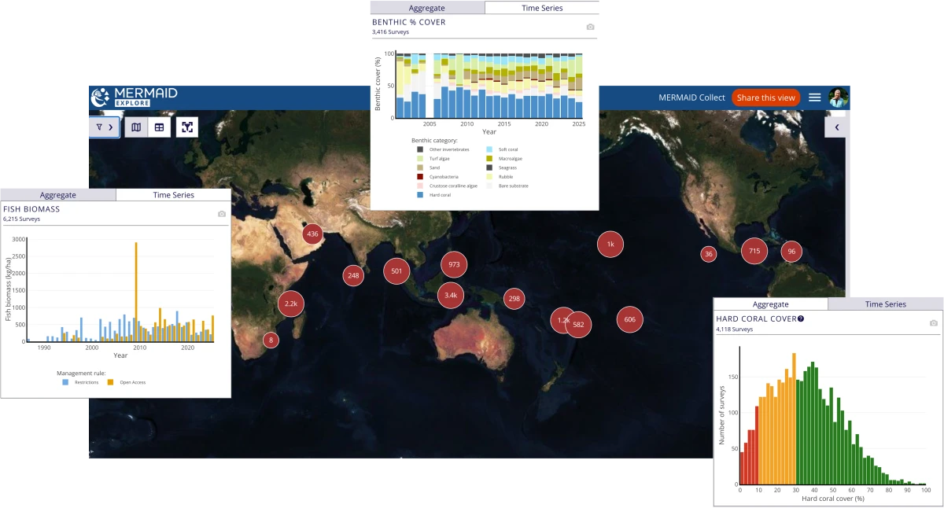Click the 248 survey cluster marker
This screenshot has height=508, width=944.
tap(353, 275)
